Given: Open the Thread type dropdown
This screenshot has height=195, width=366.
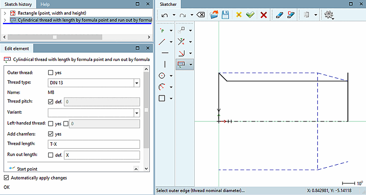Looking at the screenshot, I should 137,83.
